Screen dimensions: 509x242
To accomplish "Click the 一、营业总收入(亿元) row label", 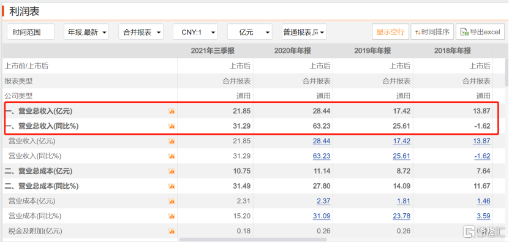I will [39, 112].
